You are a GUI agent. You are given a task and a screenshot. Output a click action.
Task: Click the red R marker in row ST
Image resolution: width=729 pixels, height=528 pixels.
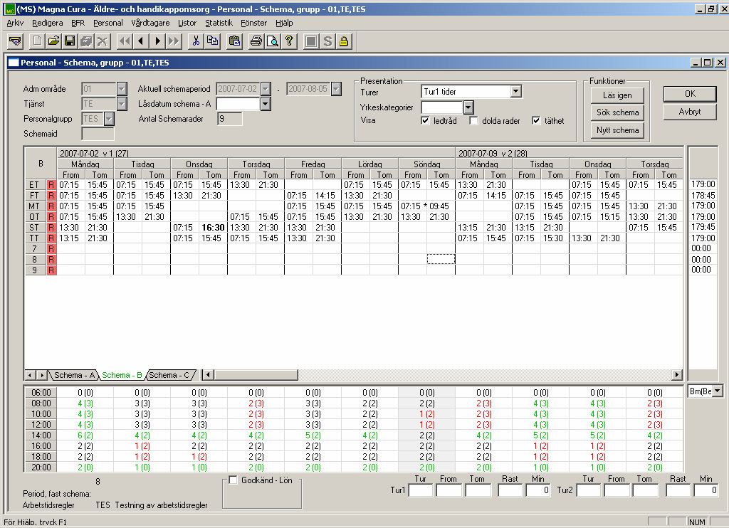point(51,227)
